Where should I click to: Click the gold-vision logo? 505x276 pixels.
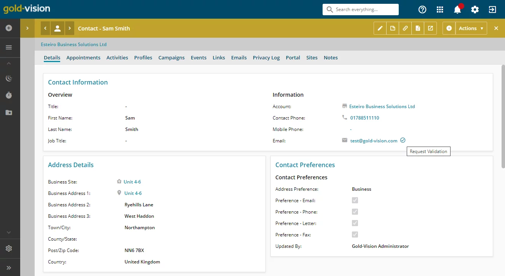(x=27, y=9)
